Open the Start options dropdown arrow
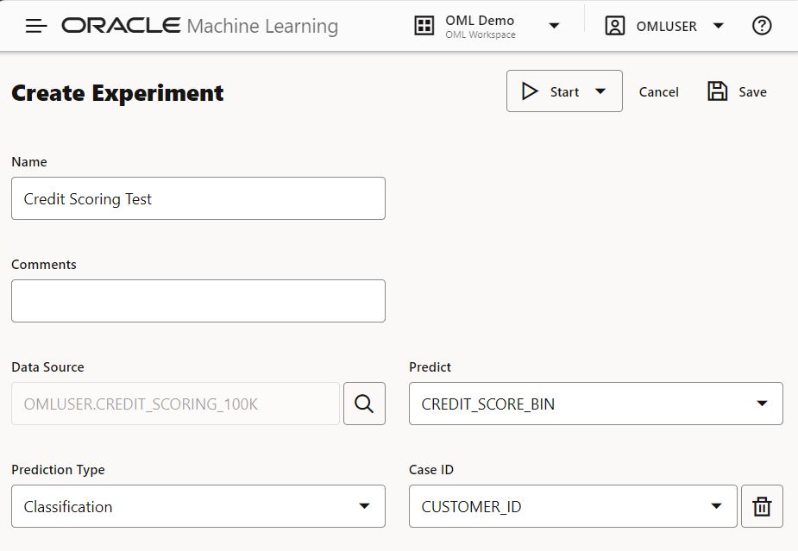The height and width of the screenshot is (551, 798). pyautogui.click(x=601, y=91)
